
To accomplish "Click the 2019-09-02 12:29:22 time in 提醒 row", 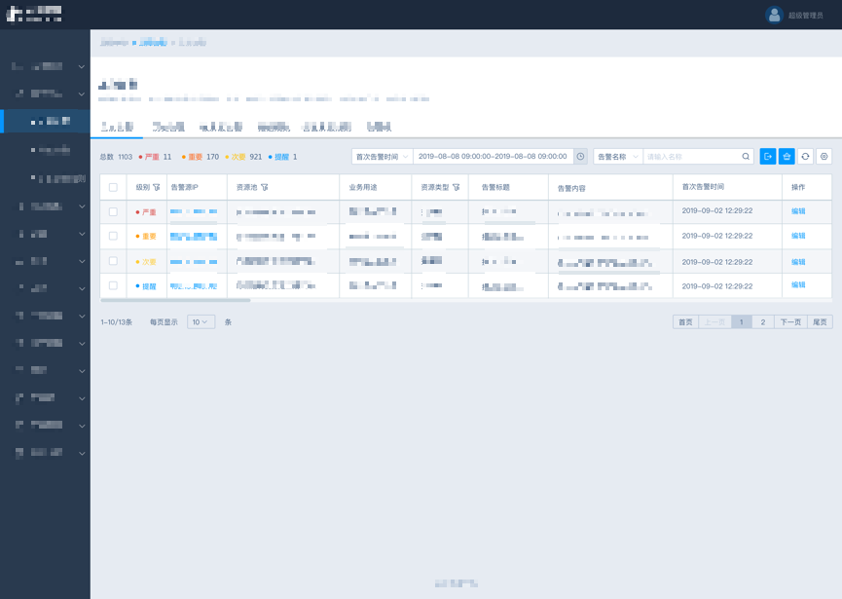I will click(x=716, y=286).
